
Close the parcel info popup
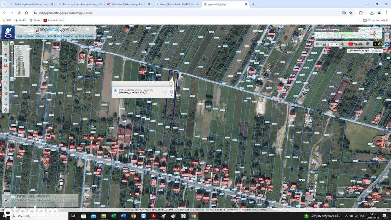click(x=171, y=84)
